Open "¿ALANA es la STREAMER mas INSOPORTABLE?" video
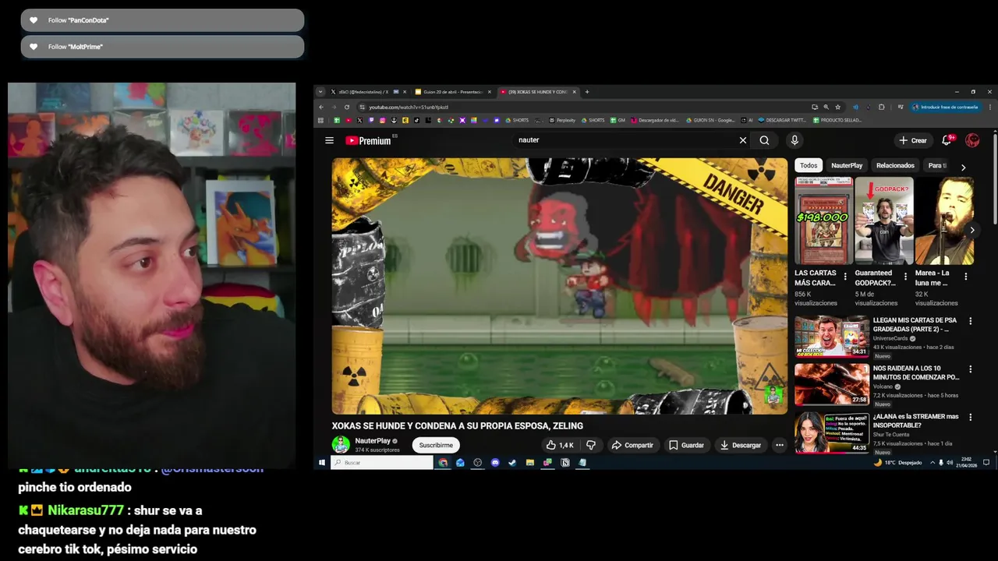This screenshot has height=561, width=998. (x=832, y=432)
